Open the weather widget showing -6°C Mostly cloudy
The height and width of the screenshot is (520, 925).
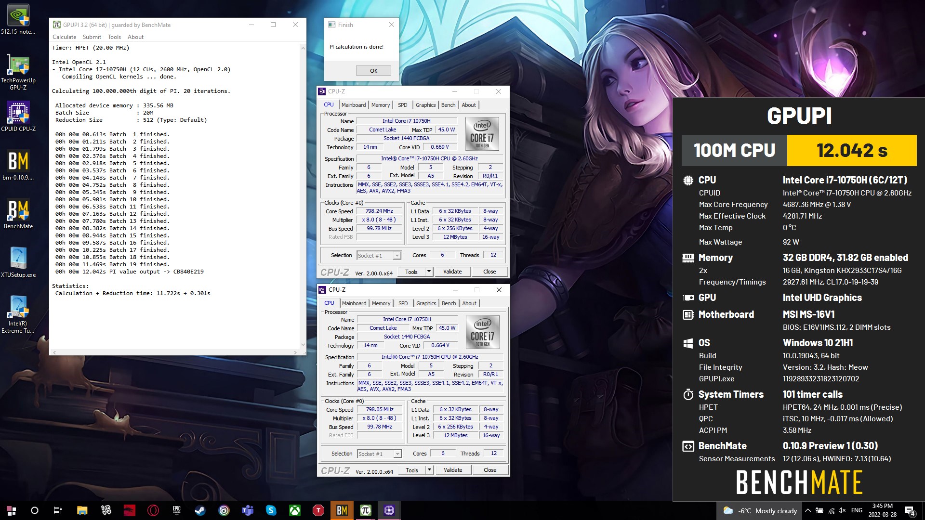(x=760, y=510)
